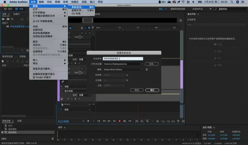
Task: Click the search help field
Action: click(x=230, y=9)
